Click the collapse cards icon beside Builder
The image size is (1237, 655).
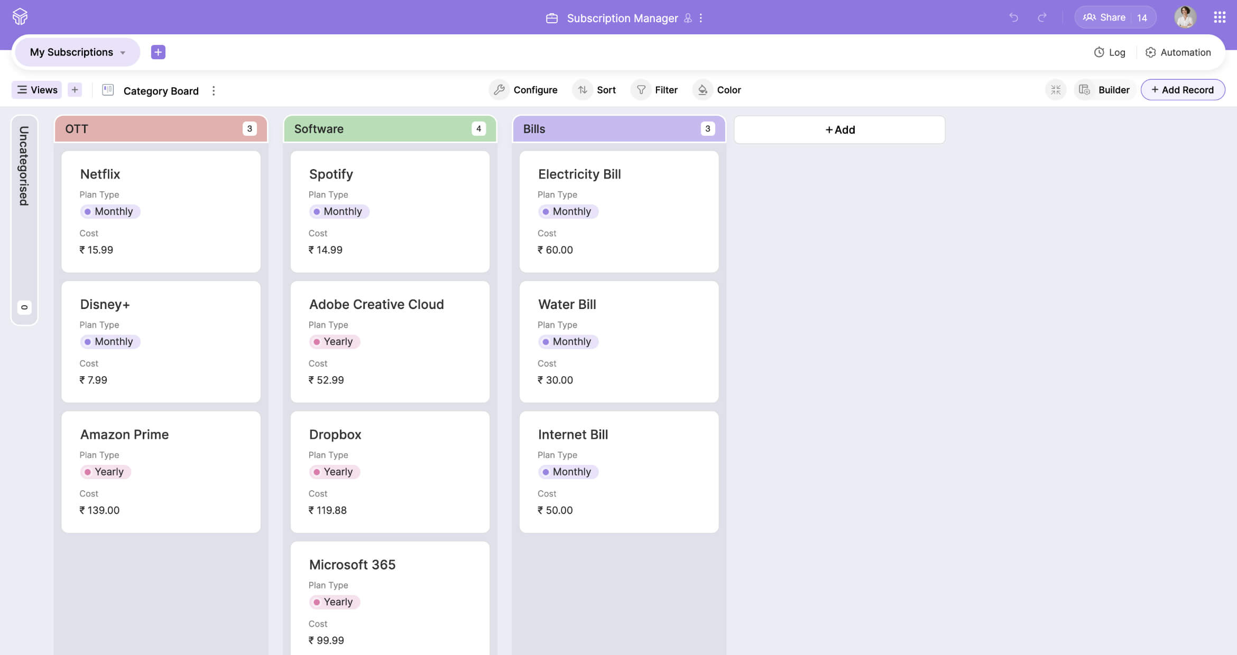tap(1055, 90)
